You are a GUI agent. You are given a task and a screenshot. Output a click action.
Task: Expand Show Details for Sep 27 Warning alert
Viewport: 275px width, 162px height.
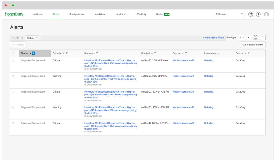(x=93, y=85)
